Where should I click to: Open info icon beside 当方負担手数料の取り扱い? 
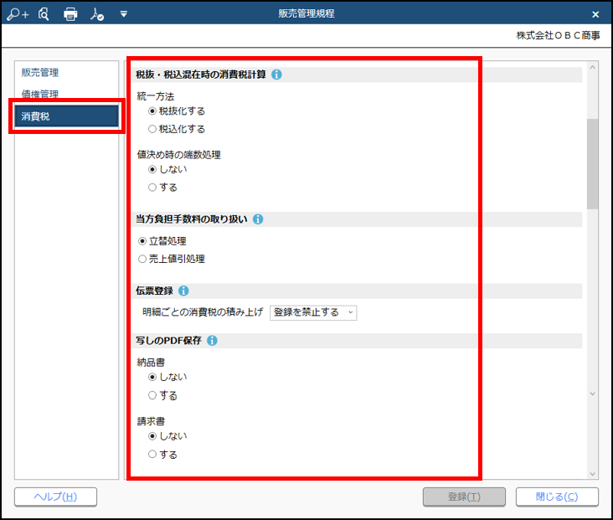(x=258, y=219)
